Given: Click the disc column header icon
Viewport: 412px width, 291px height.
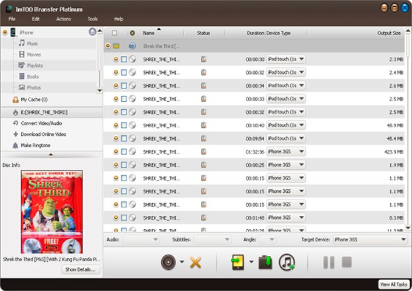Looking at the screenshot, I should coord(132,33).
